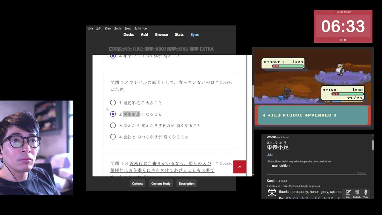Image resolution: width=382 pixels, height=215 pixels.
Task: Click the Kanji — 4 found heading
Action: (x=277, y=181)
